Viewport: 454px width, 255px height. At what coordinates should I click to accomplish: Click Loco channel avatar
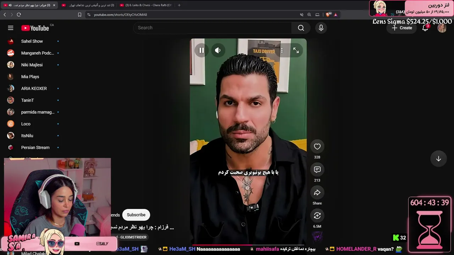(11, 124)
